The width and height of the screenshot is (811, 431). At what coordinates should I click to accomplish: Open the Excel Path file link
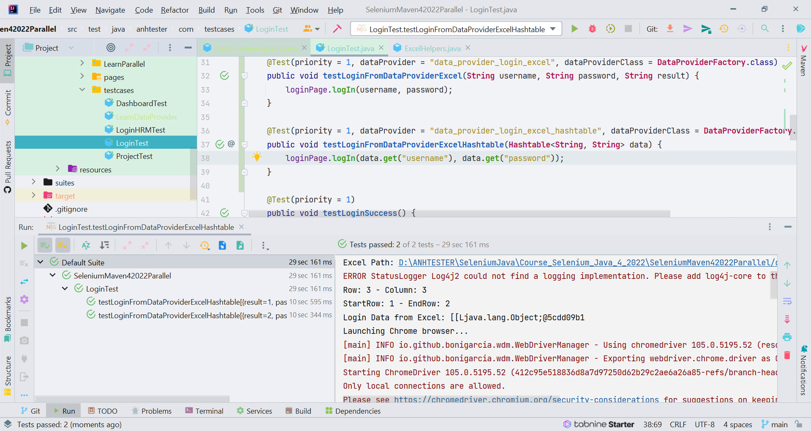[x=588, y=262]
